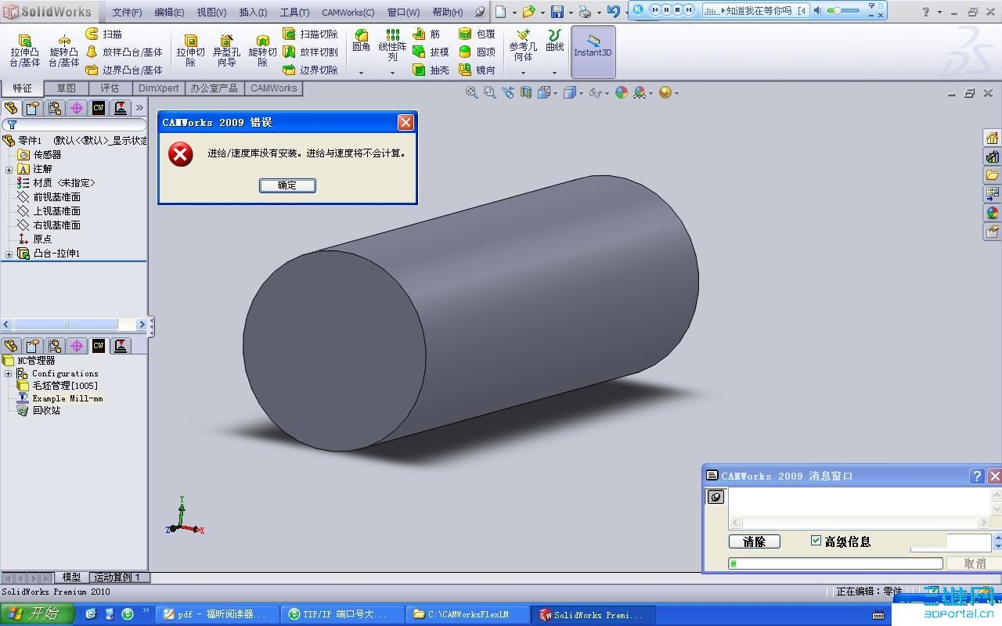
Task: Mute the media player speaker icon
Action: tap(818, 11)
